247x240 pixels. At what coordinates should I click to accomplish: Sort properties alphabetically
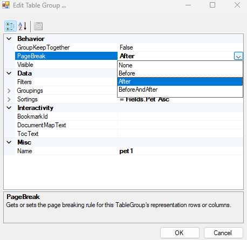[23, 26]
